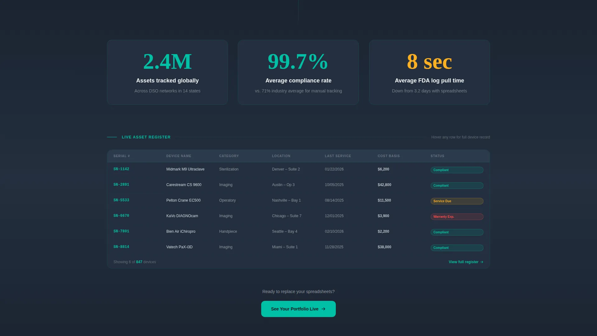This screenshot has height=336, width=597.
Task: Click the 847 devices count
Action: tap(139, 262)
